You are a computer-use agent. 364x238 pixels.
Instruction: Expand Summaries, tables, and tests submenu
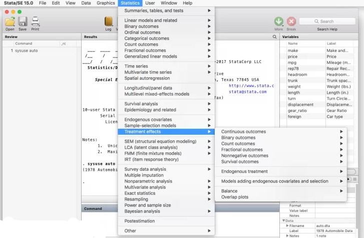pos(166,11)
